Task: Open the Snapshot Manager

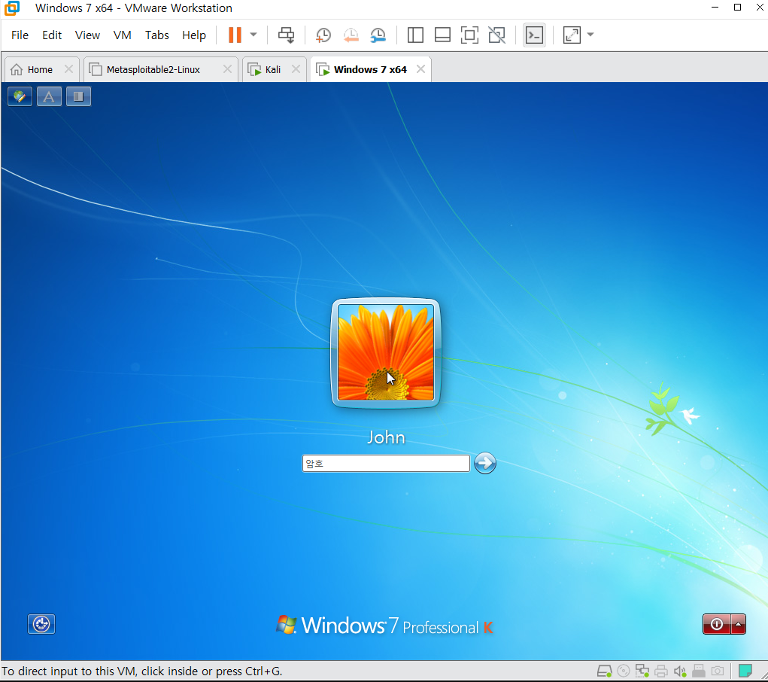Action: pyautogui.click(x=378, y=35)
